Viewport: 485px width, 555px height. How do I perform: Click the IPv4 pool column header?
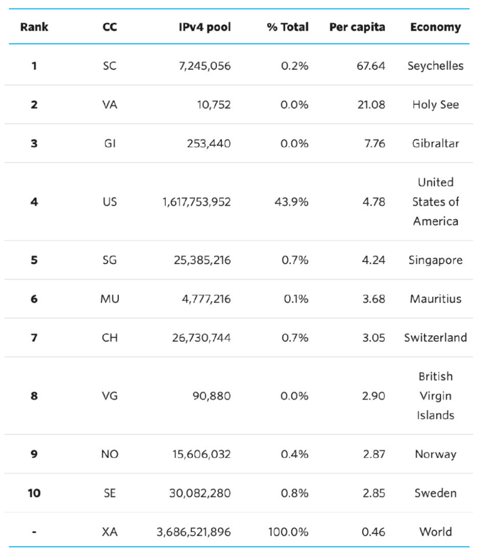pyautogui.click(x=205, y=27)
